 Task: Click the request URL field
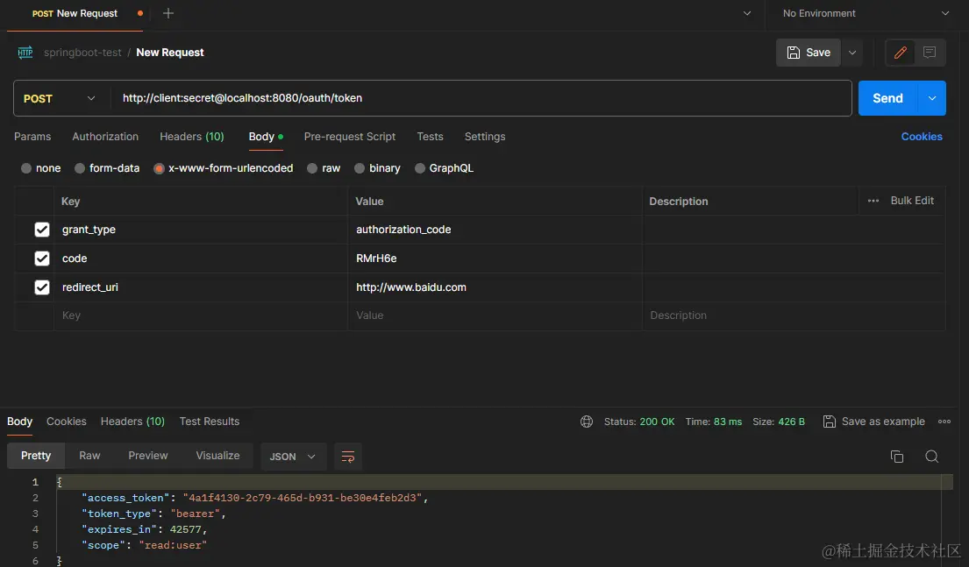481,98
